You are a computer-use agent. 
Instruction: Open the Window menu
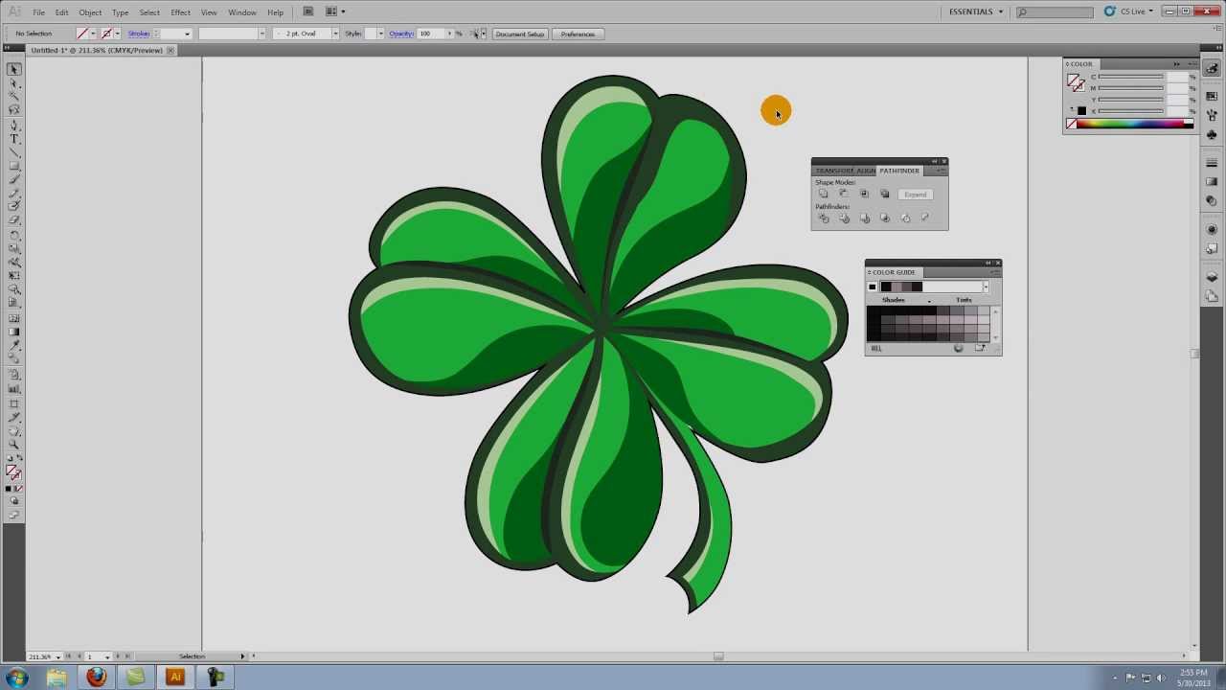[x=242, y=12]
